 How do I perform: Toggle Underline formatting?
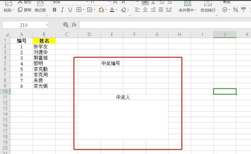pos(70,10)
